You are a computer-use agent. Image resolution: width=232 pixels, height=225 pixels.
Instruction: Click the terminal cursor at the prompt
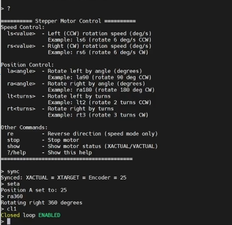pyautogui.click(x=9, y=222)
